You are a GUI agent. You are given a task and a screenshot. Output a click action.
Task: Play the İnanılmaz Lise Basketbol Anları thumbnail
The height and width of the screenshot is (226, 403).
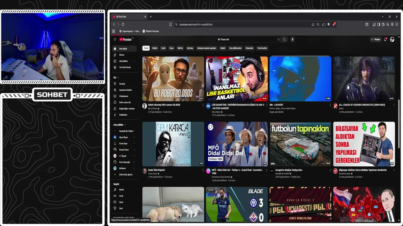237,79
